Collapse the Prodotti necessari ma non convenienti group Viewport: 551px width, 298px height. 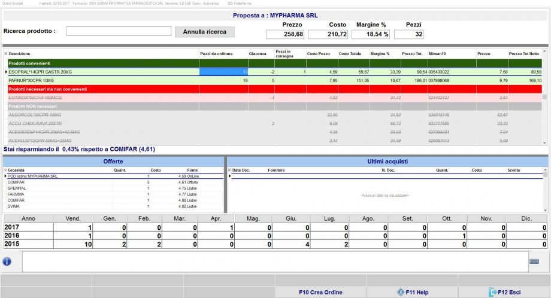coord(48,89)
